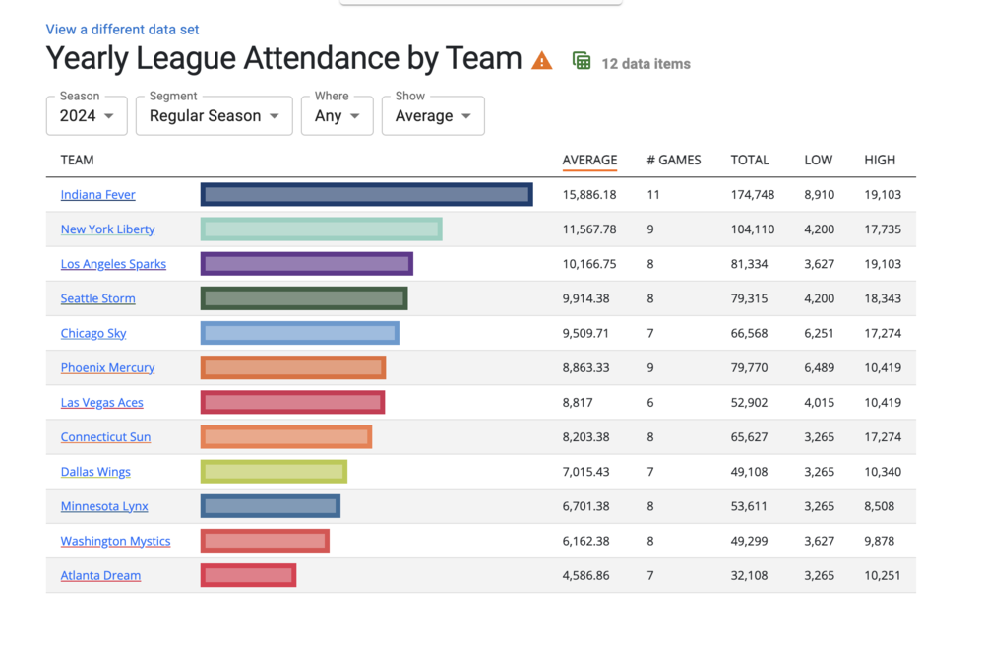This screenshot has height=654, width=984.
Task: Click the View a different data set link
Action: click(122, 30)
